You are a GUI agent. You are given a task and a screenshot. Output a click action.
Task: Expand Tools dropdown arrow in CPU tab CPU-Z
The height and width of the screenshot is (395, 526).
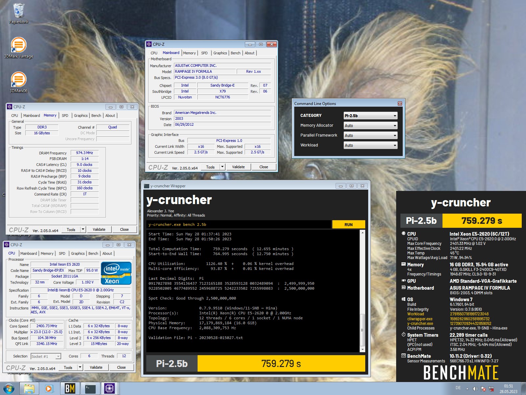[80, 367]
